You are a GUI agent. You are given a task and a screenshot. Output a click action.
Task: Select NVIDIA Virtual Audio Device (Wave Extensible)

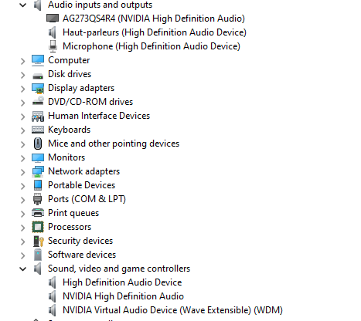[x=172, y=310]
